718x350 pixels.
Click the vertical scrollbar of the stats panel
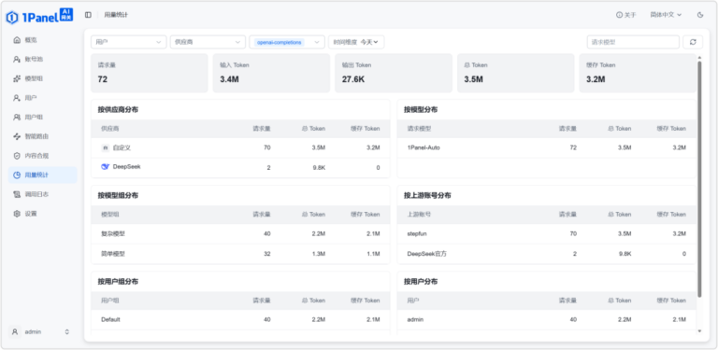[699, 179]
